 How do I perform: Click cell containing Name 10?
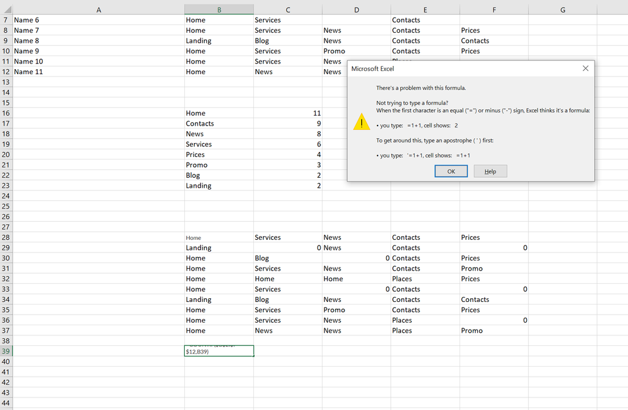[99, 62]
